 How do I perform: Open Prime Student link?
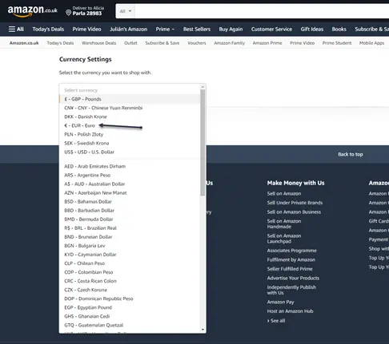click(337, 43)
